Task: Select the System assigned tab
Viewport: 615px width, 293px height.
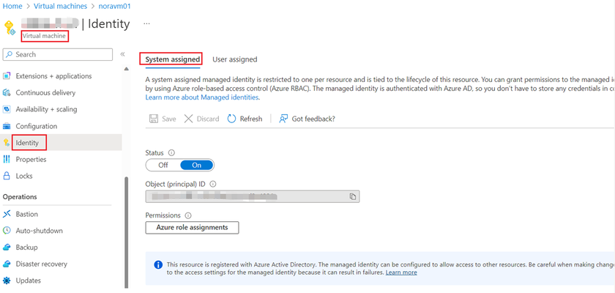Action: (172, 59)
